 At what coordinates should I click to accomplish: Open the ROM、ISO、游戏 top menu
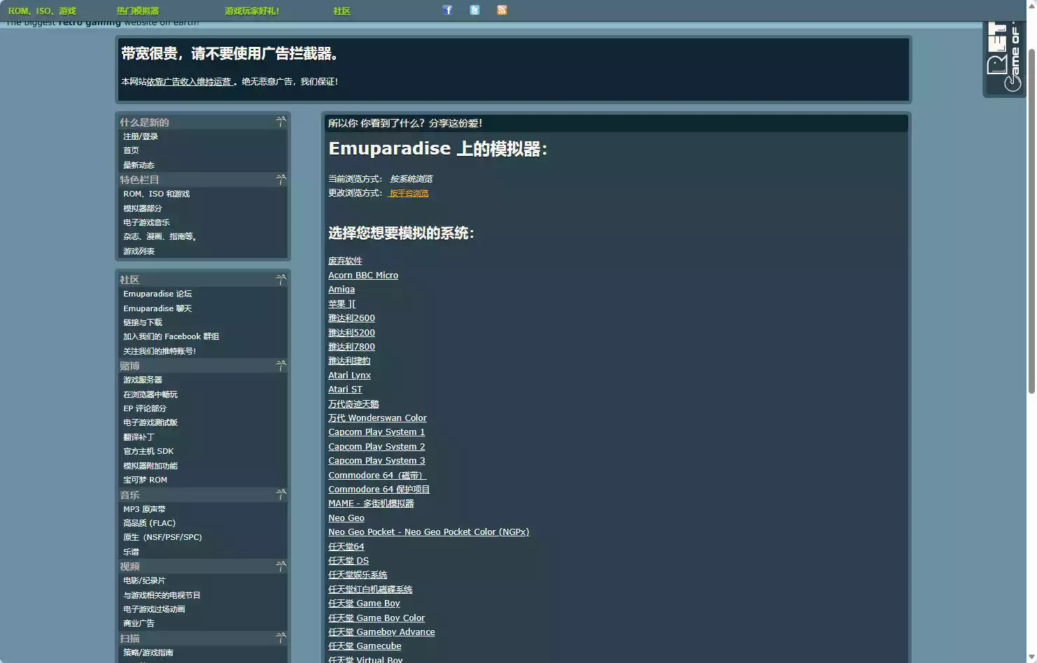coord(42,10)
